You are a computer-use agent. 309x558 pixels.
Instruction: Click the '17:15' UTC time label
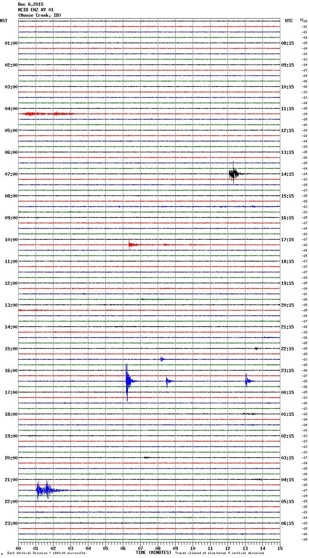[x=288, y=240]
